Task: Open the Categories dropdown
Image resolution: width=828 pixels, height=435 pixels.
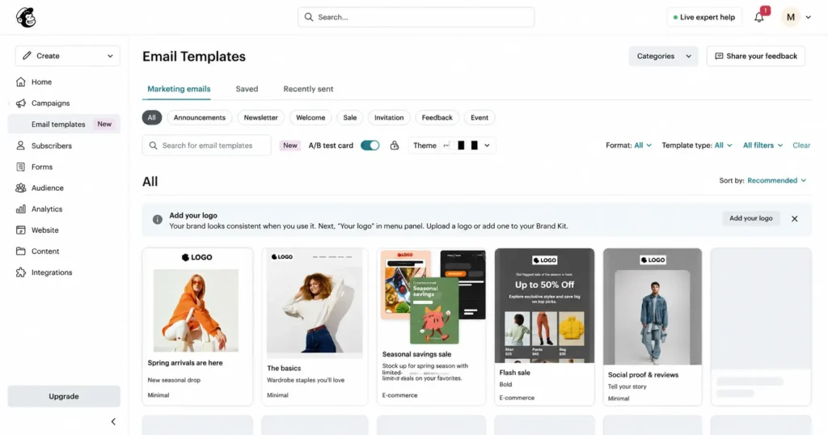Action: click(x=663, y=56)
